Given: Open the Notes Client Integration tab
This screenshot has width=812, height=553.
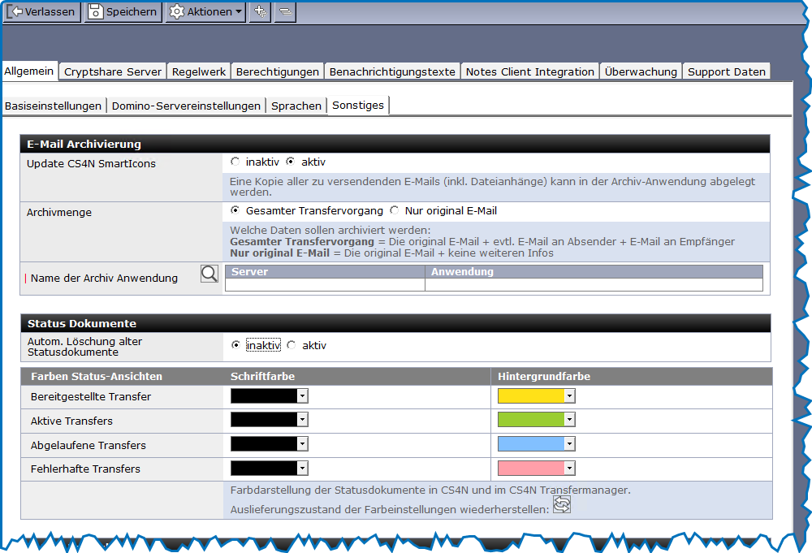Looking at the screenshot, I should point(529,71).
